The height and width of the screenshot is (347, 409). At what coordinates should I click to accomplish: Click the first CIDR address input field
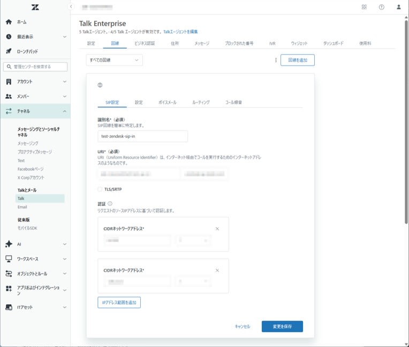(x=137, y=240)
